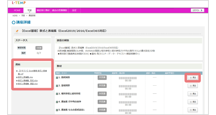216x115 pixels.
Task: Click the 未受講 badge for 5. セルの書式設定1
Action: tap(102, 110)
